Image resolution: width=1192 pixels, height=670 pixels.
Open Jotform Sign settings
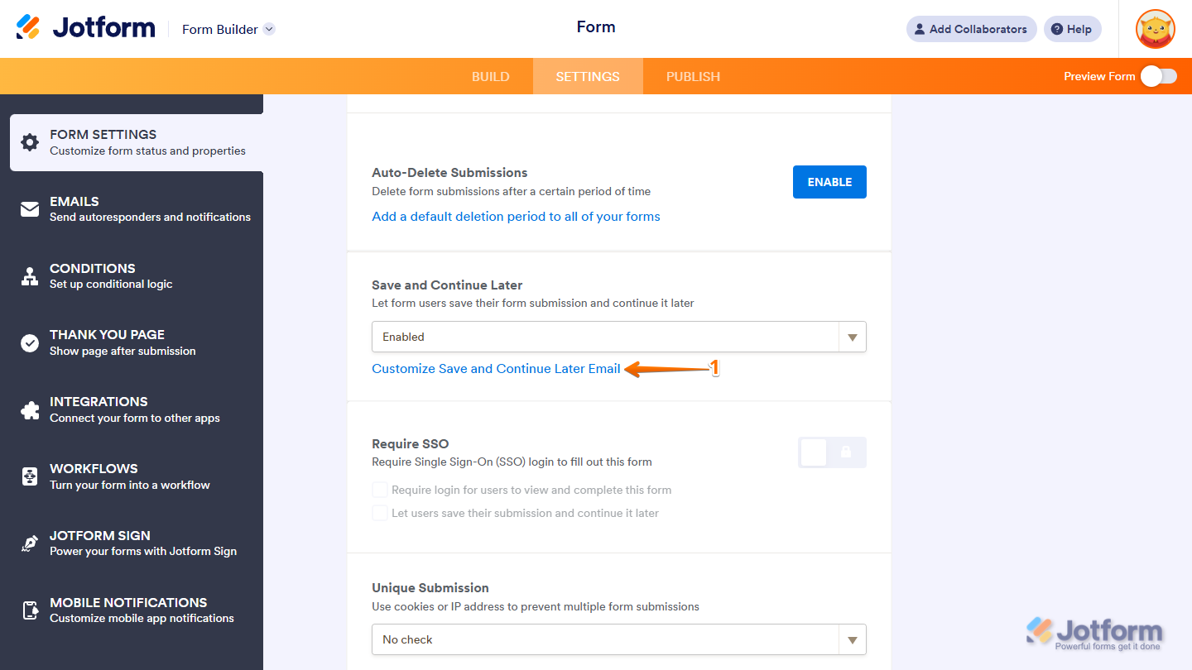[x=29, y=543]
